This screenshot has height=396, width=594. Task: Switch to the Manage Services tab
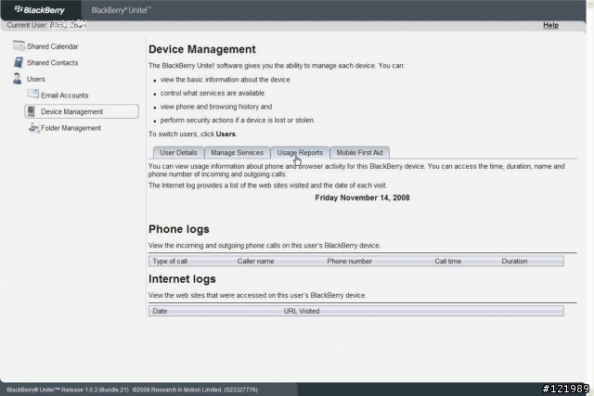pos(238,153)
